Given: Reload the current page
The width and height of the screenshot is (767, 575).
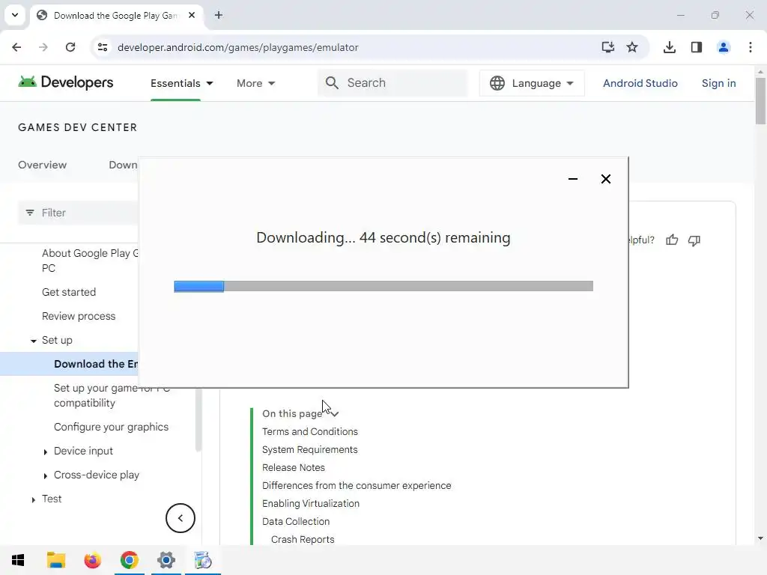Looking at the screenshot, I should (x=70, y=47).
